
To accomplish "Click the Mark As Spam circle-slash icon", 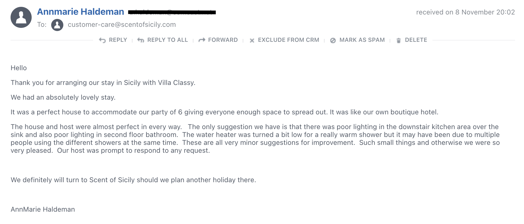I will pos(333,40).
